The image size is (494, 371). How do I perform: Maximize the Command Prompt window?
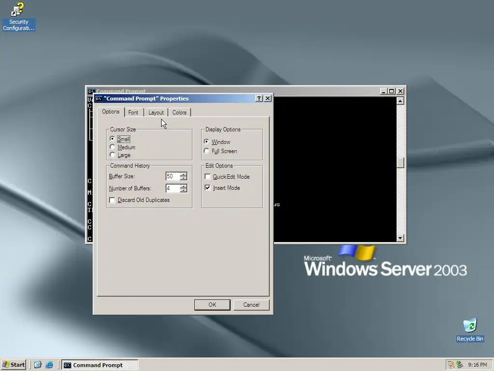tap(392, 91)
